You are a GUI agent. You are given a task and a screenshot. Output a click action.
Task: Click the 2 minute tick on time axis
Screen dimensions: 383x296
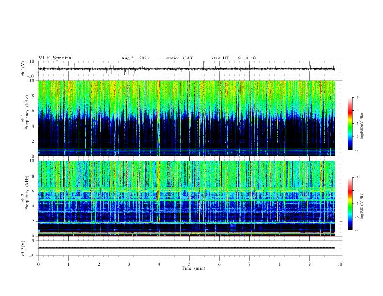99,264
